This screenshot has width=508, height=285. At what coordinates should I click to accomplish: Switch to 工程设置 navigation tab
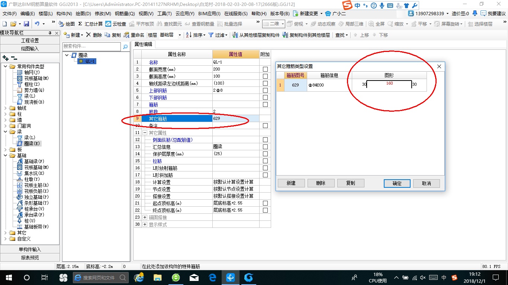30,40
